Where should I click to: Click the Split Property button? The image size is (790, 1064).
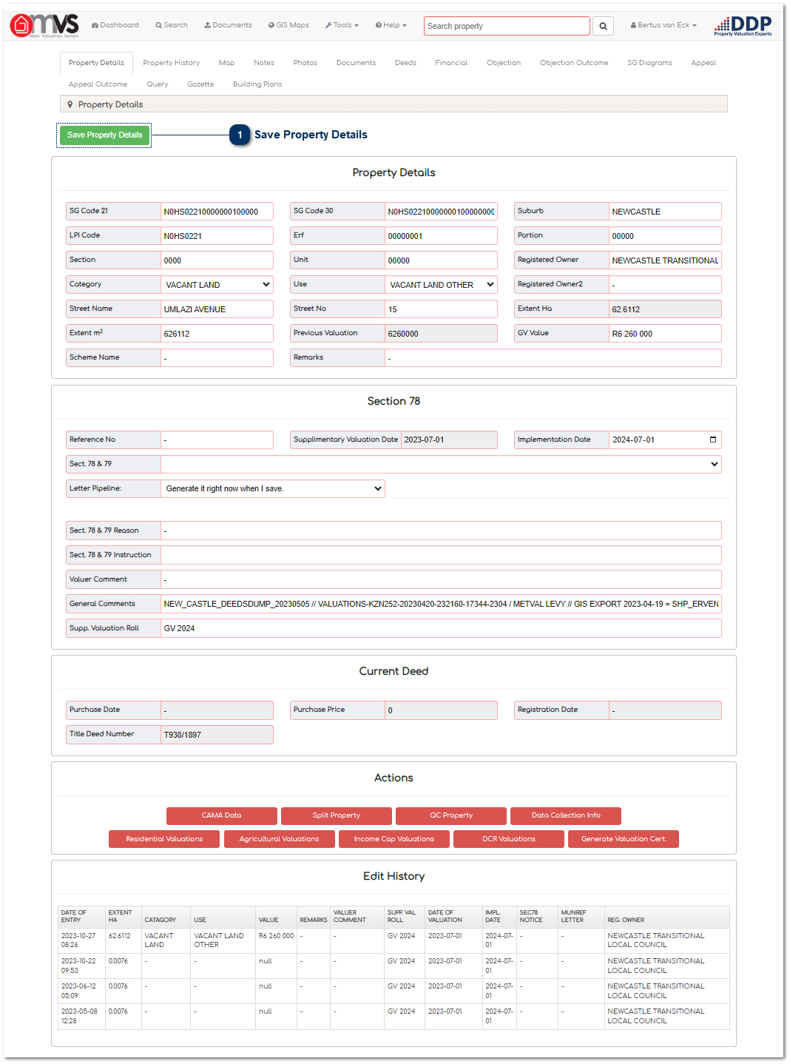pos(337,815)
